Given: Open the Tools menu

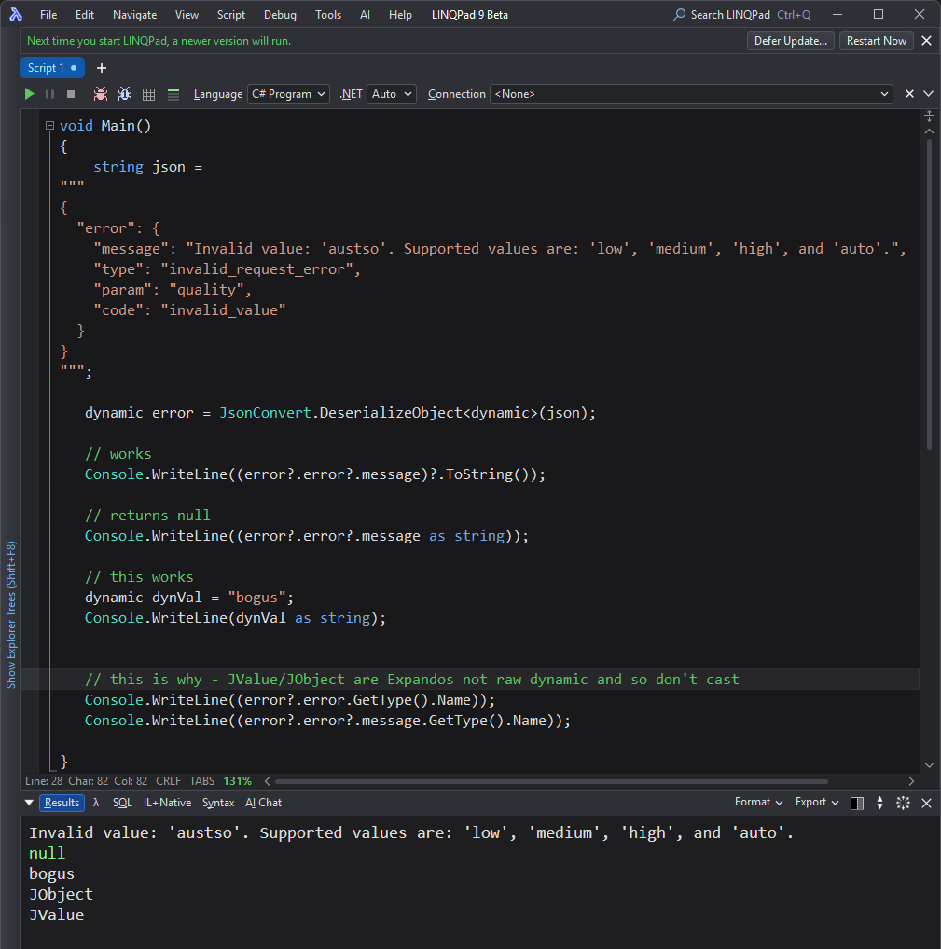Looking at the screenshot, I should [x=328, y=15].
